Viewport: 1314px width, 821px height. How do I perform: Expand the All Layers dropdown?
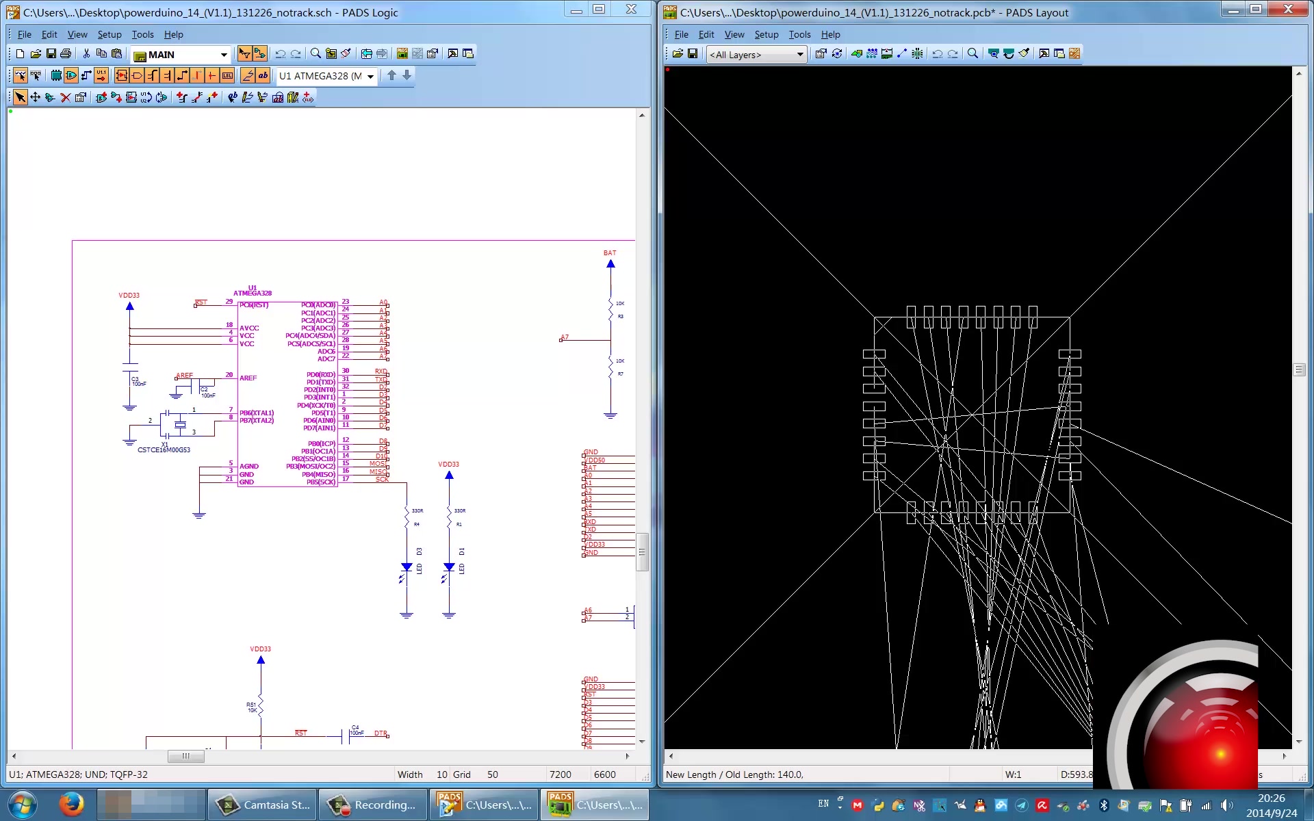(799, 55)
